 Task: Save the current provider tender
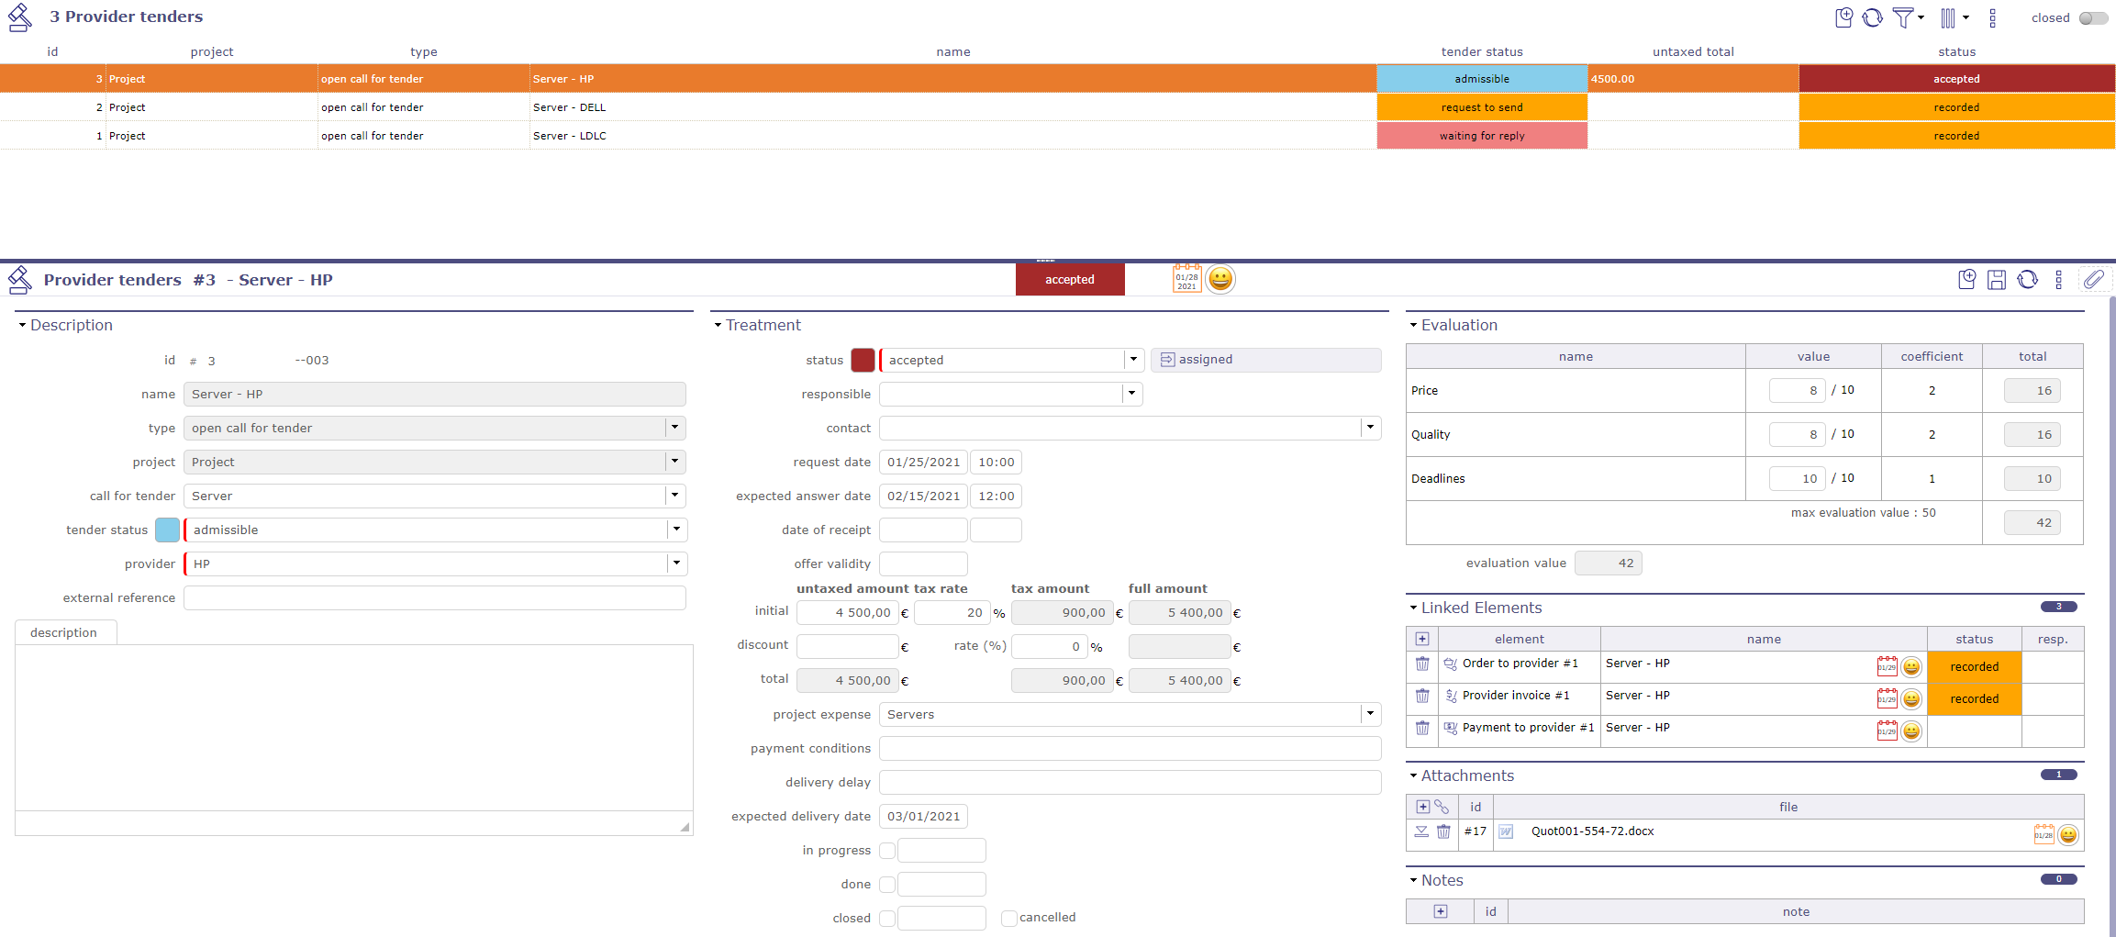pyautogui.click(x=1998, y=279)
